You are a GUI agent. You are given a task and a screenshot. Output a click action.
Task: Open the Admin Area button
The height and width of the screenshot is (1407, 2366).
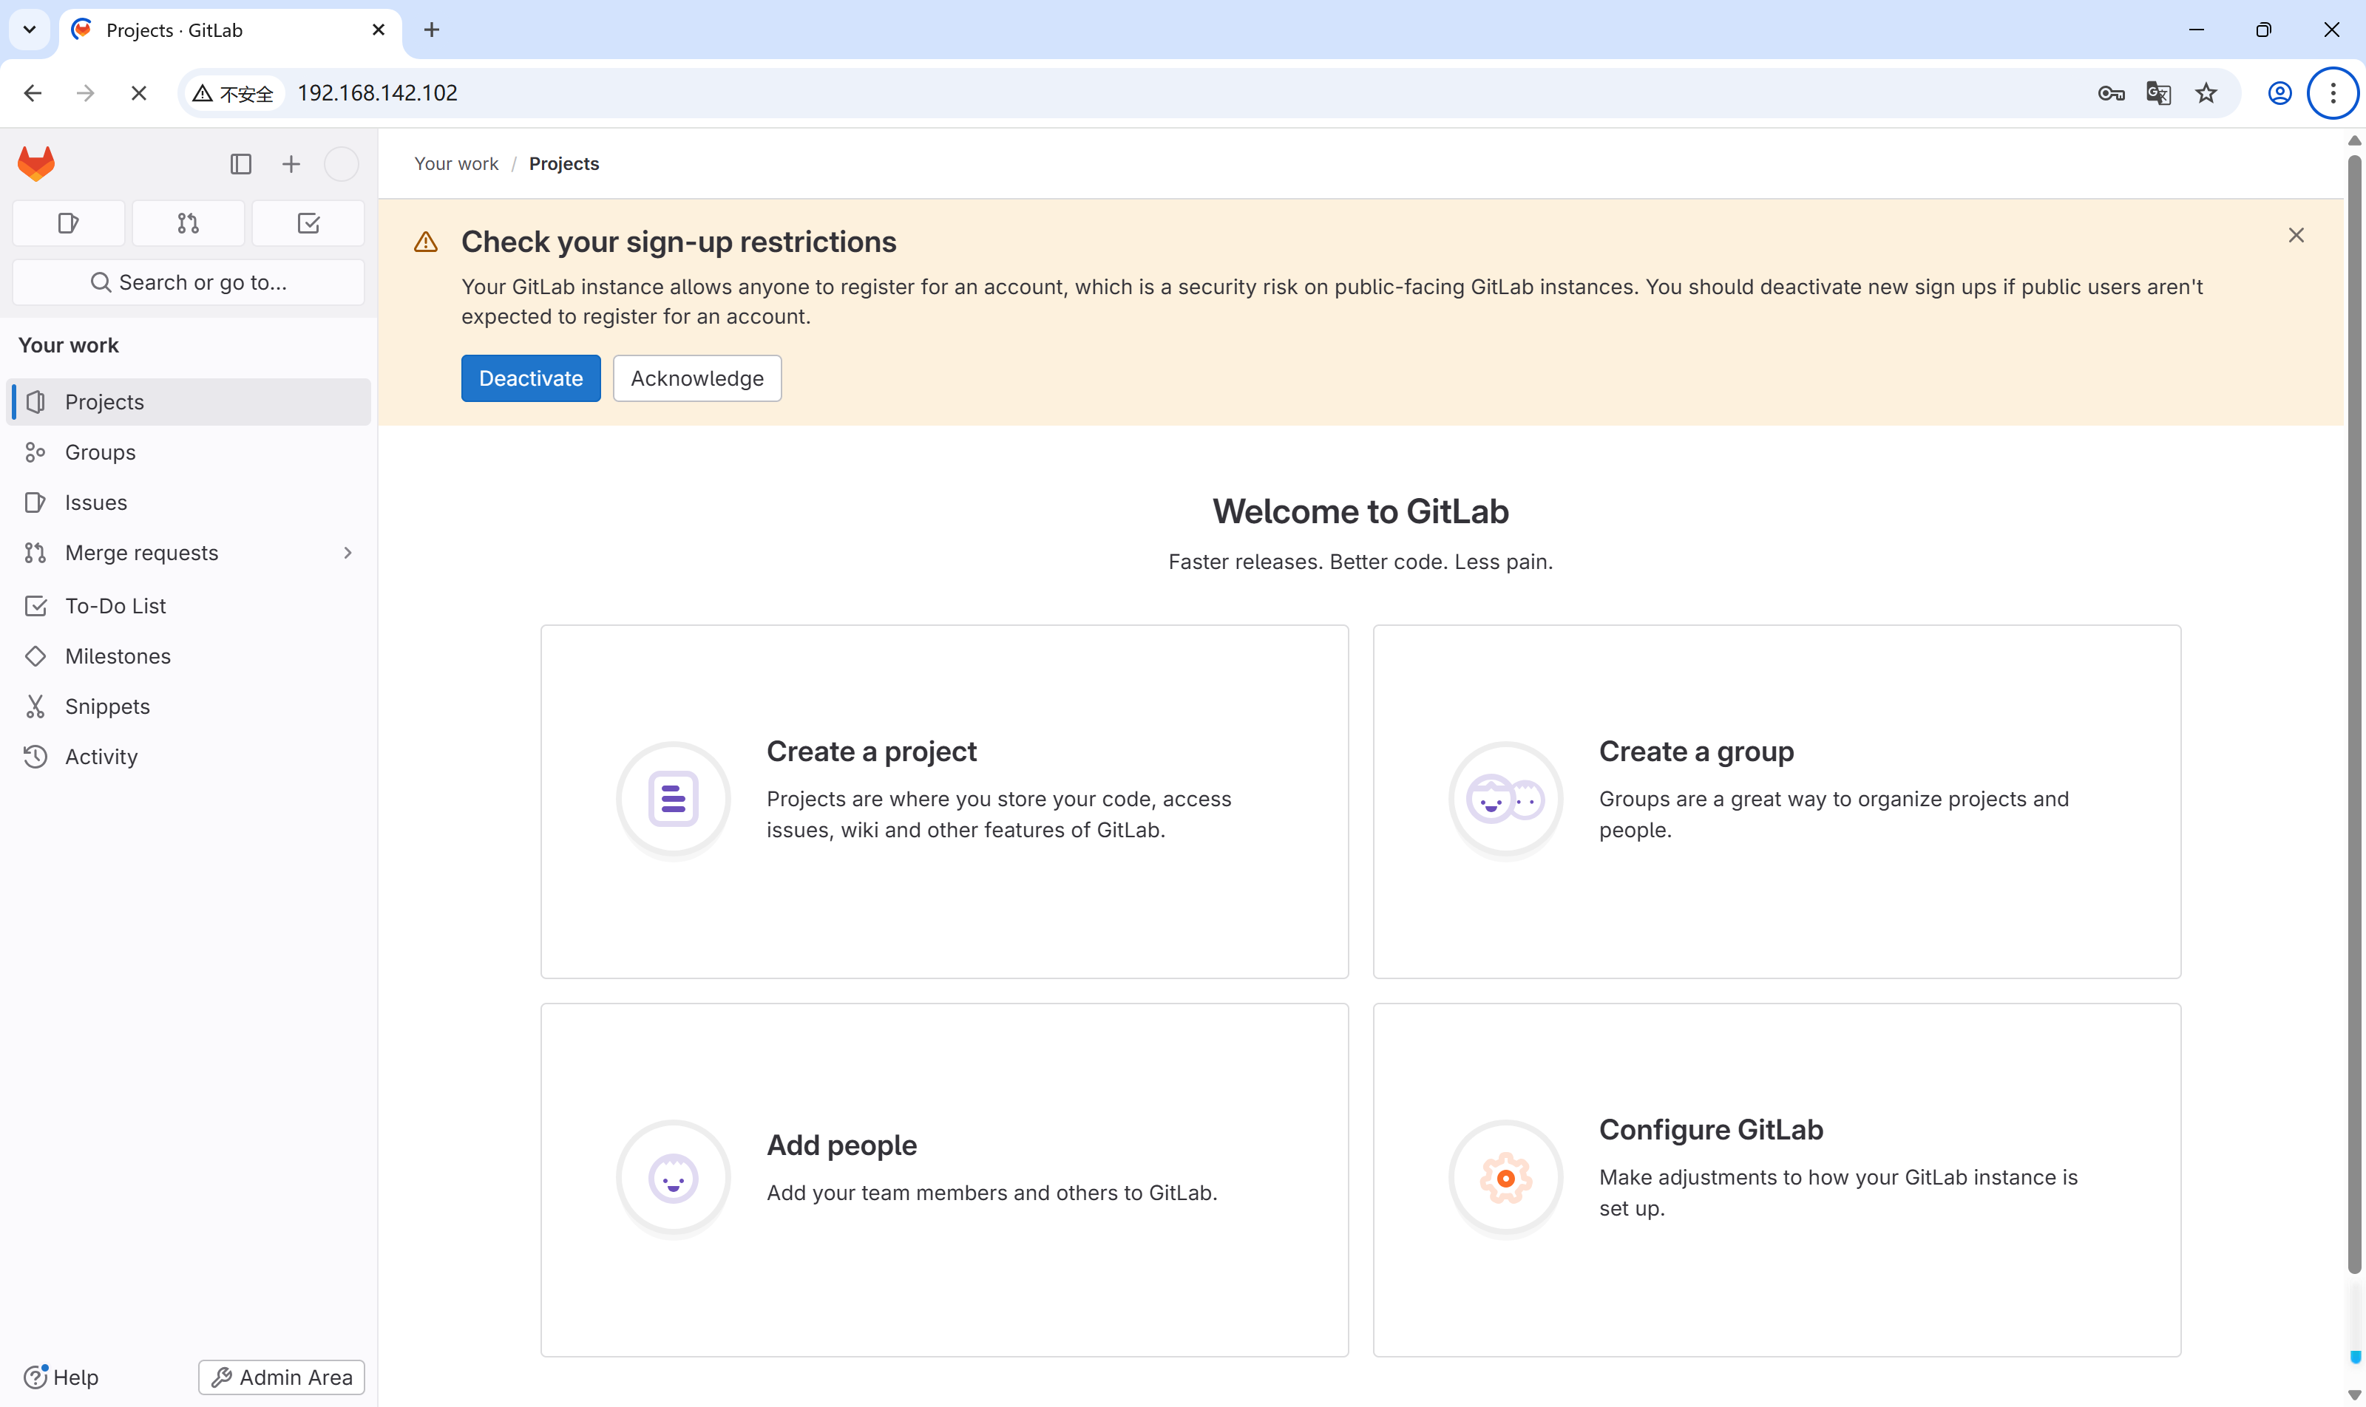tap(281, 1377)
